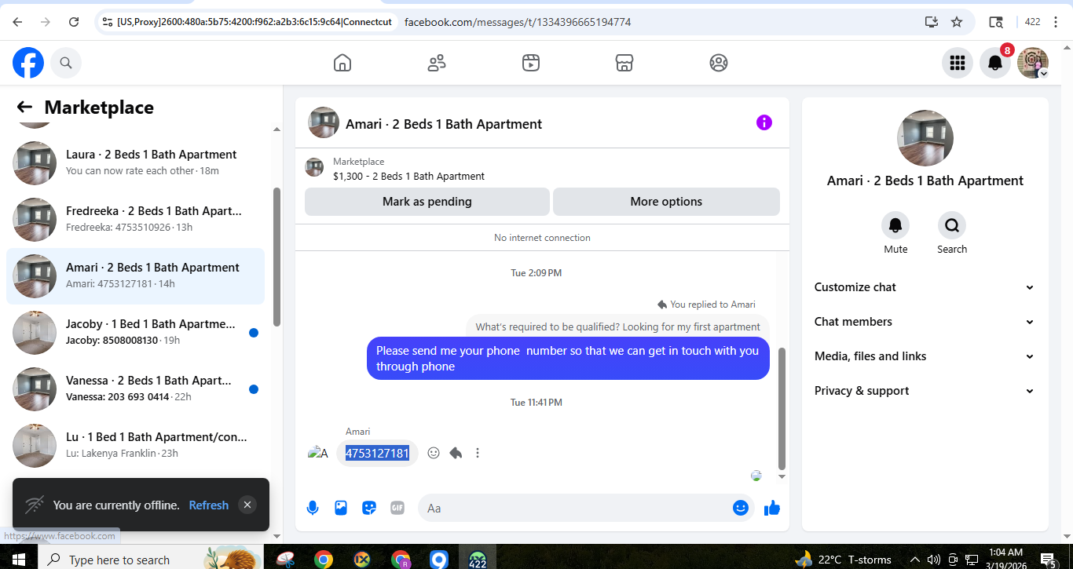
Task: Open the account profile picture menu
Action: [1033, 63]
